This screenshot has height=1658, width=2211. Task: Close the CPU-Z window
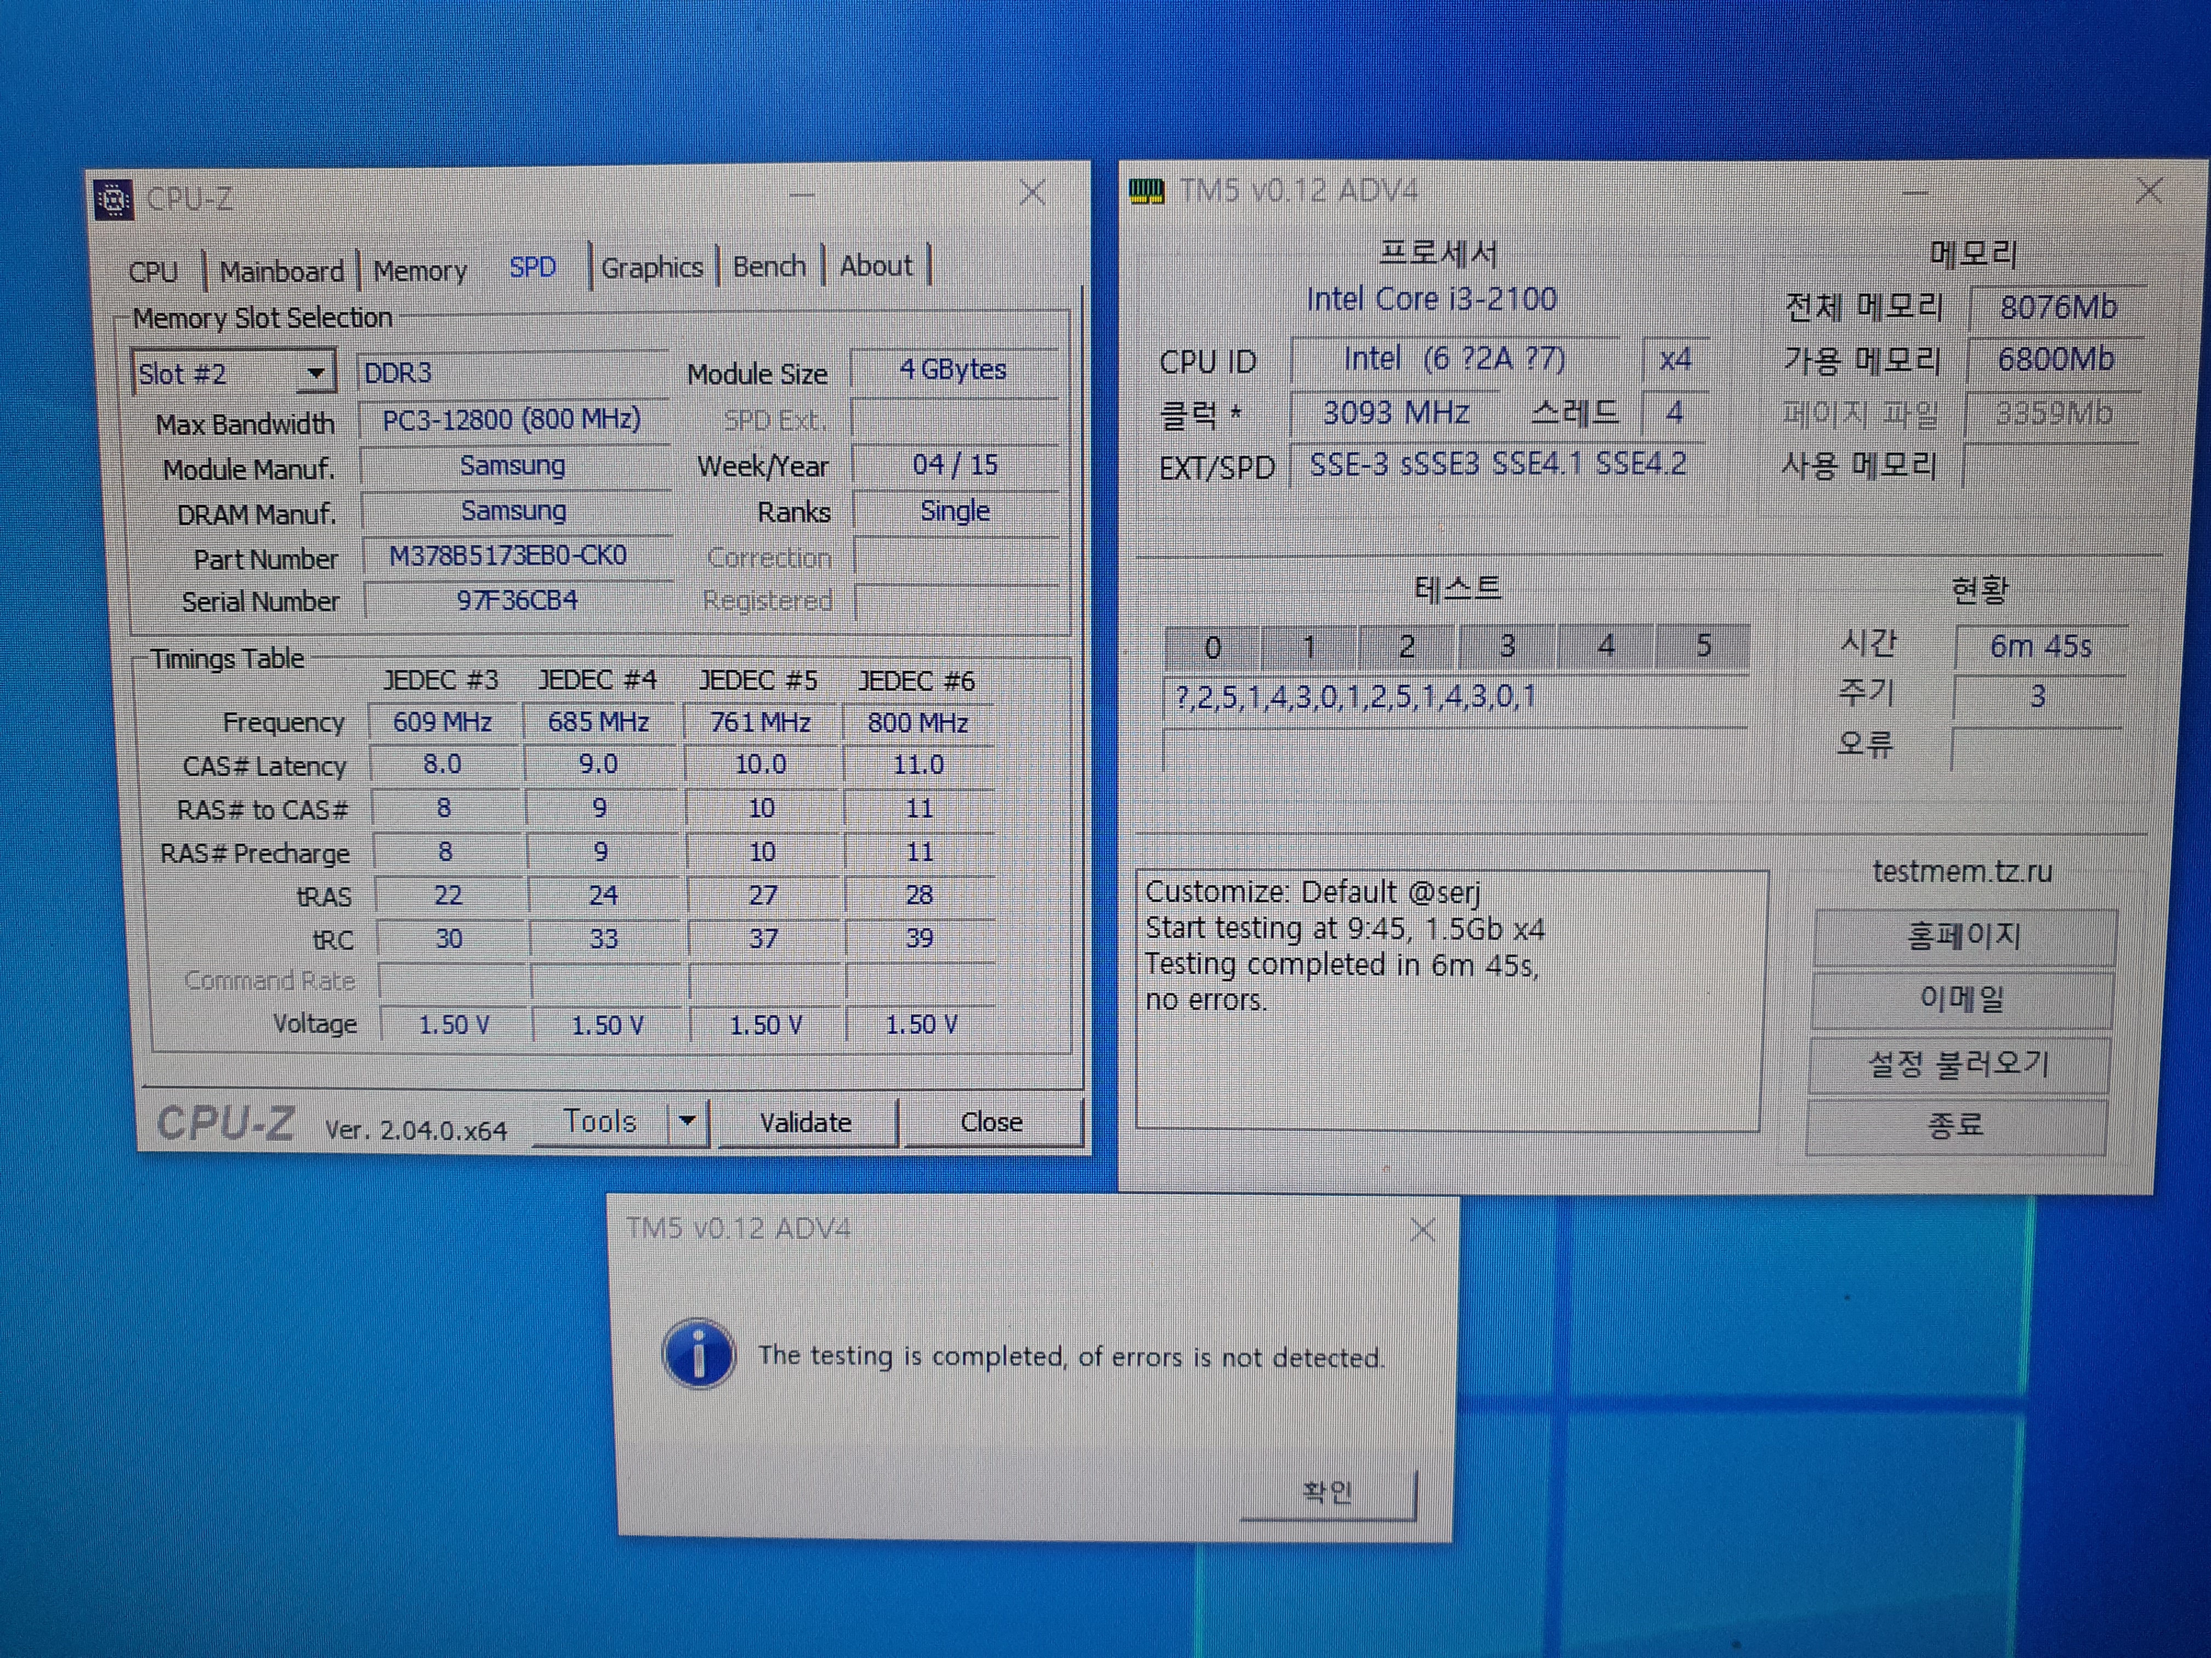tap(1033, 193)
